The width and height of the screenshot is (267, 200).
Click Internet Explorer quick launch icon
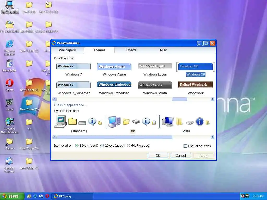point(35,196)
